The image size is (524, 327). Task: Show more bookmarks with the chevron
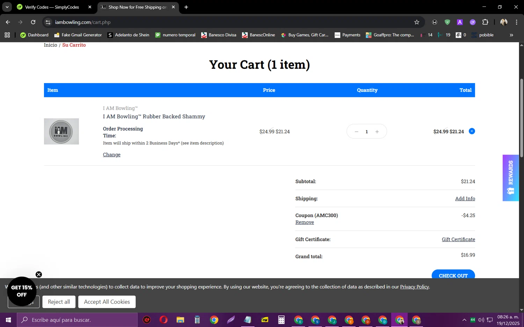[511, 35]
